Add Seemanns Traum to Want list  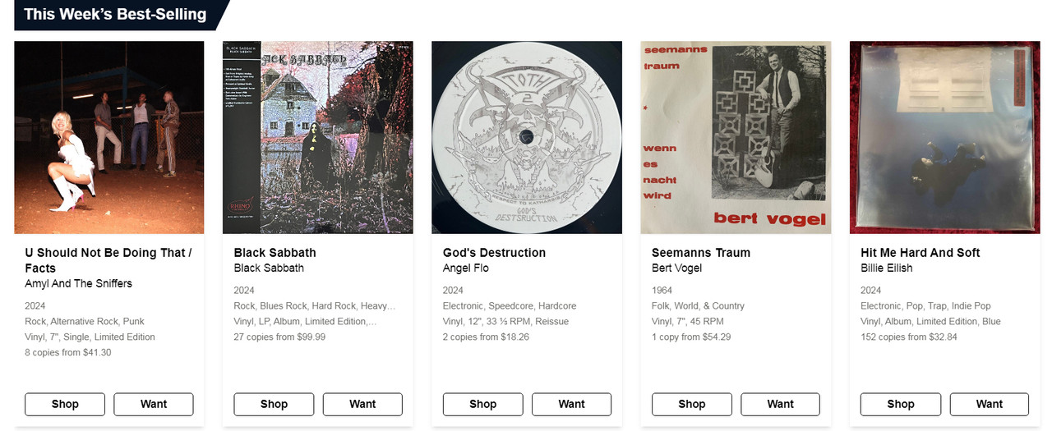[x=780, y=404]
